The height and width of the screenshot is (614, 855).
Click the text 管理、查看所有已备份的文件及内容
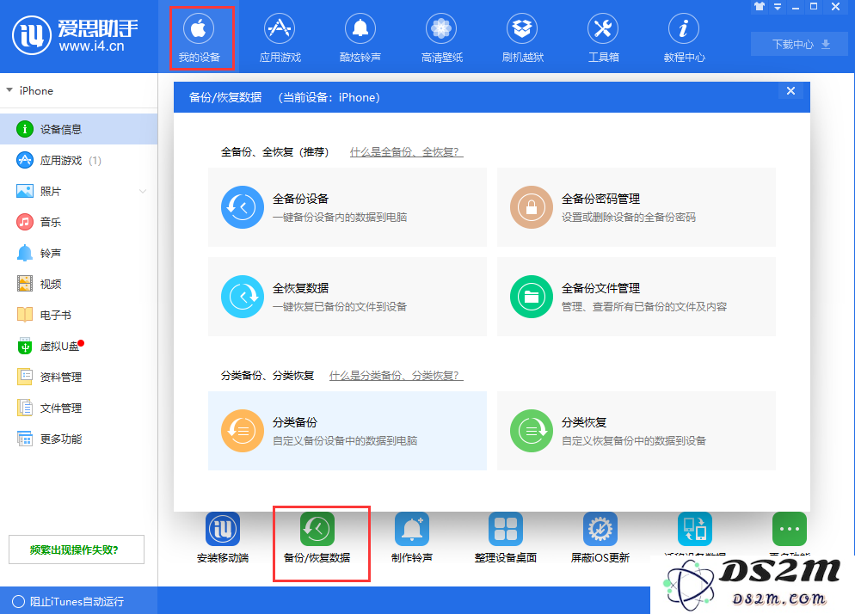coord(644,306)
